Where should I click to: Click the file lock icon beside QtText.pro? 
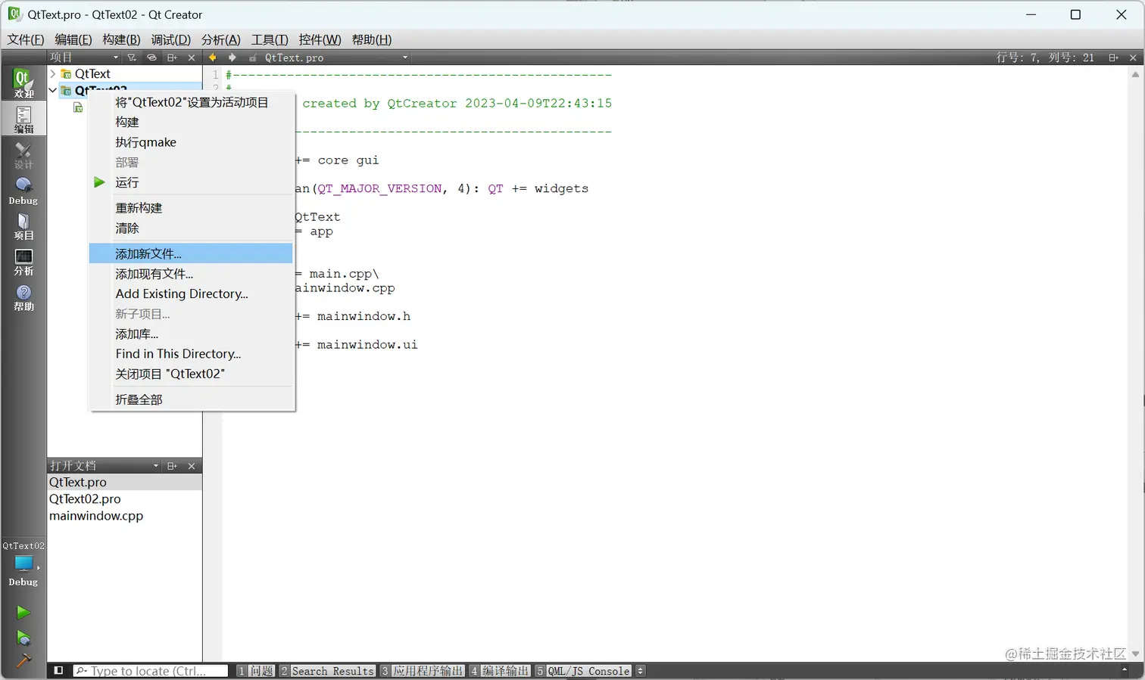[253, 57]
